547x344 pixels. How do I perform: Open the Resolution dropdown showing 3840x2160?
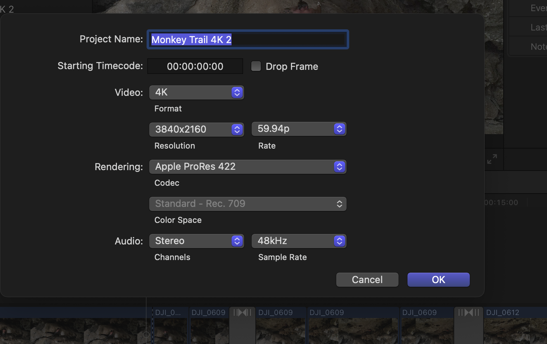(x=196, y=129)
